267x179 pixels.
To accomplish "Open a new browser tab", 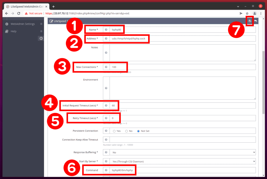I will pos(53,7).
